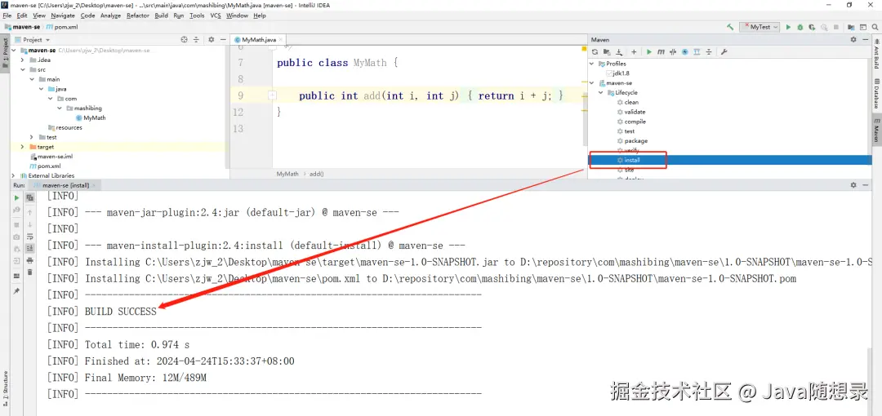Screen dimensions: 882x416
Task: Start debugging with the bug icon
Action: tap(800, 27)
